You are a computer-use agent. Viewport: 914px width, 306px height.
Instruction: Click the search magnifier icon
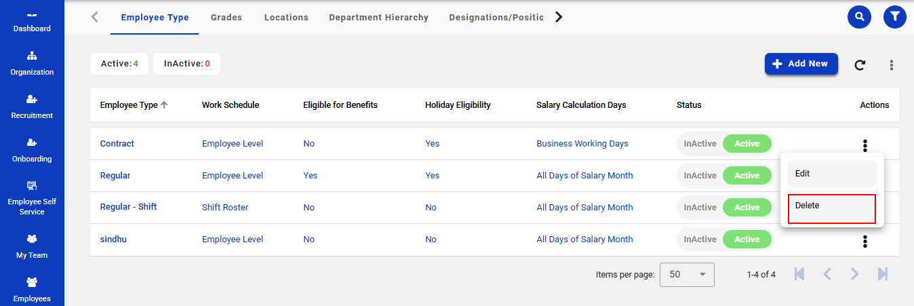pyautogui.click(x=859, y=16)
